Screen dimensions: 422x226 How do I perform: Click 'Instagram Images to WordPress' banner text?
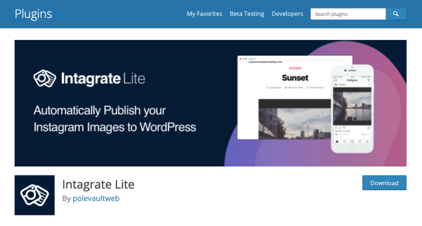point(115,127)
